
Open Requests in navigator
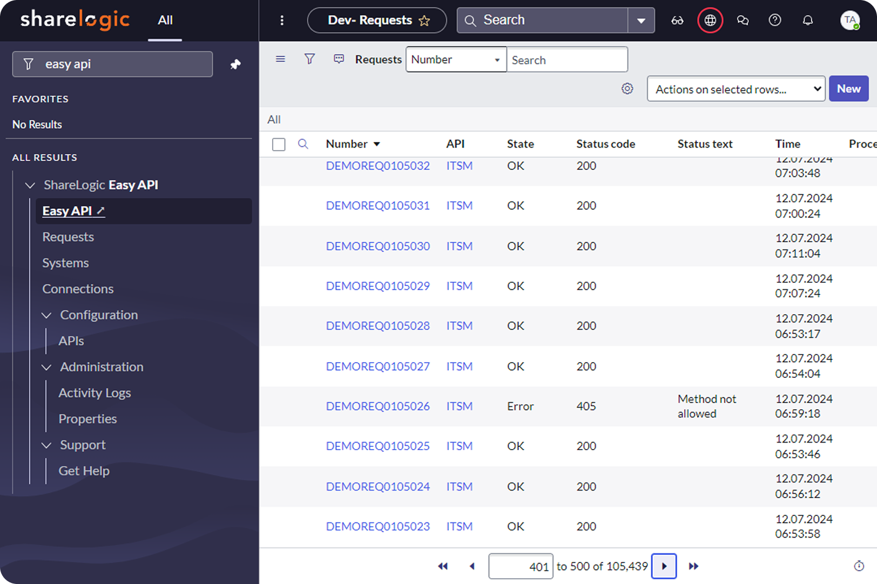pyautogui.click(x=68, y=237)
